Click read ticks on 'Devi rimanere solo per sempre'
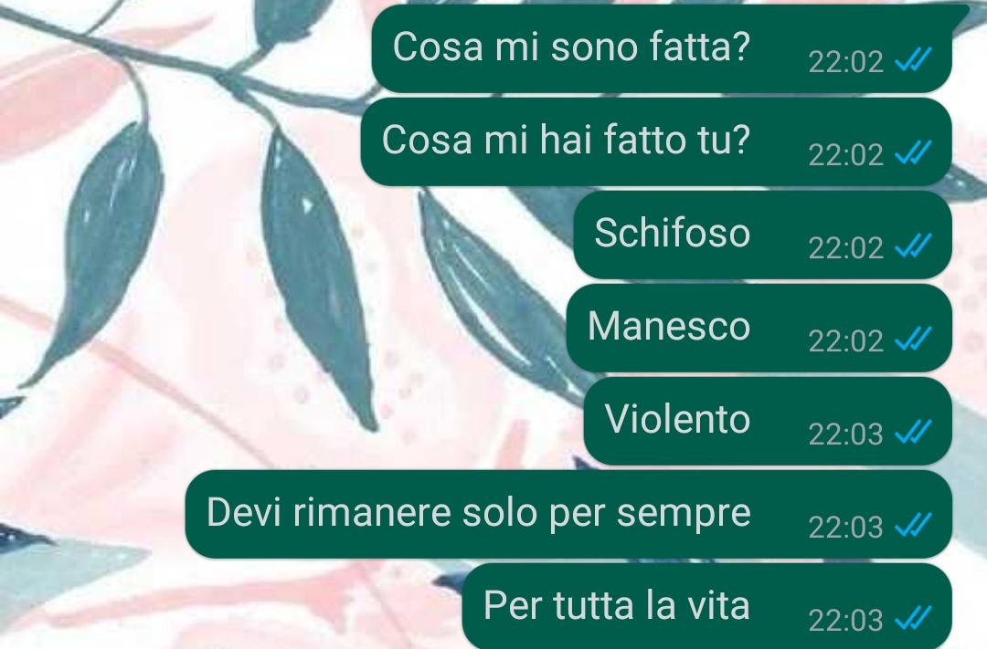Viewport: 987px width, 649px height. click(x=913, y=525)
